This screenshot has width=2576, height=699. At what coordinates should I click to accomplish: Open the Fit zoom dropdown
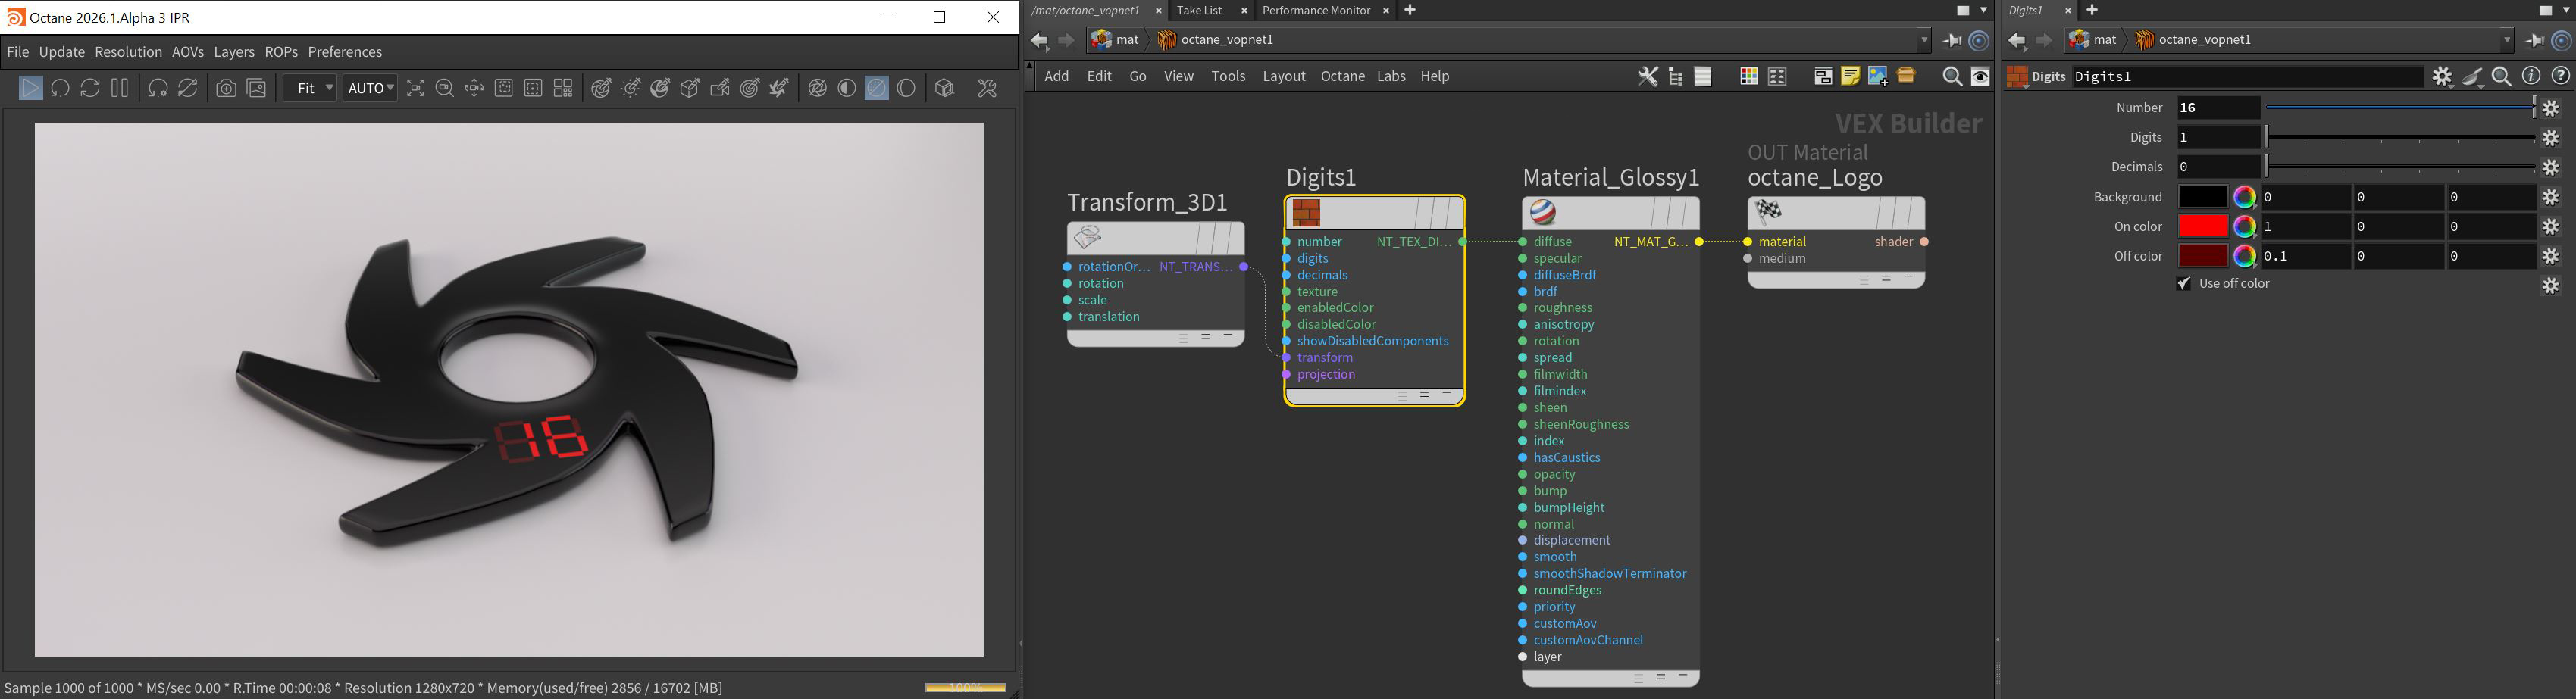pyautogui.click(x=310, y=89)
